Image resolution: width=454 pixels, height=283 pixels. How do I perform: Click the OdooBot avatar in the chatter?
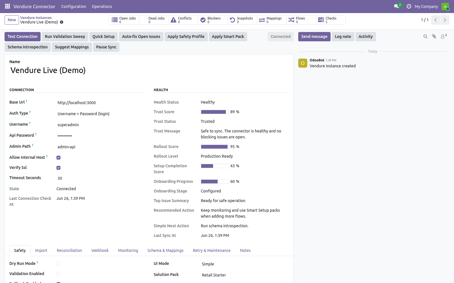[x=303, y=63]
